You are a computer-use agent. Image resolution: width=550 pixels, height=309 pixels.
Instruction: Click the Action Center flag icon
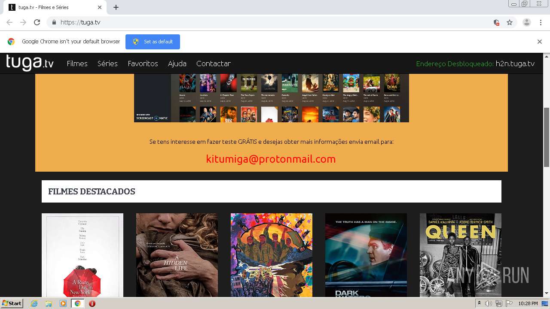[509, 303]
